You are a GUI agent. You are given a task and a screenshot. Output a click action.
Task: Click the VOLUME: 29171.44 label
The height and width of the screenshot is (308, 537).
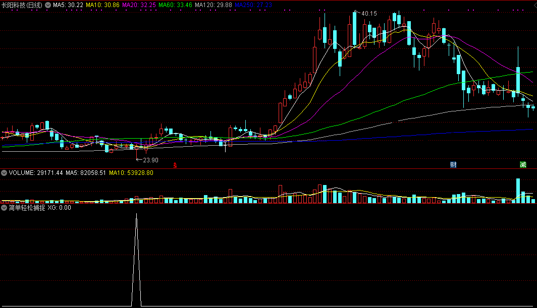36,173
